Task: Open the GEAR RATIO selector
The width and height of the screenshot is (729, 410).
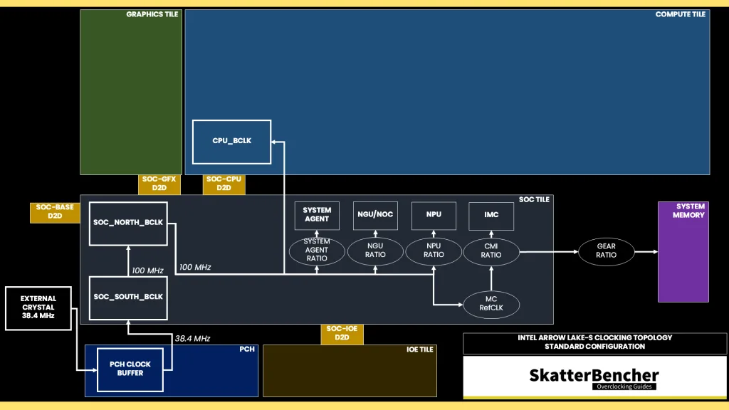Action: tap(606, 251)
